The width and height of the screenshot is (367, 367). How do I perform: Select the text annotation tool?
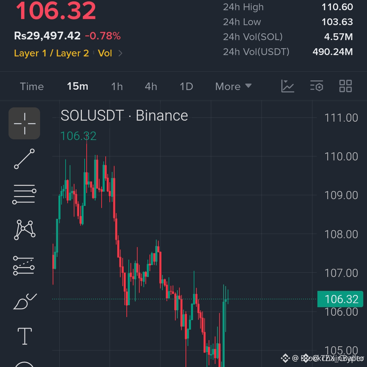click(25, 336)
